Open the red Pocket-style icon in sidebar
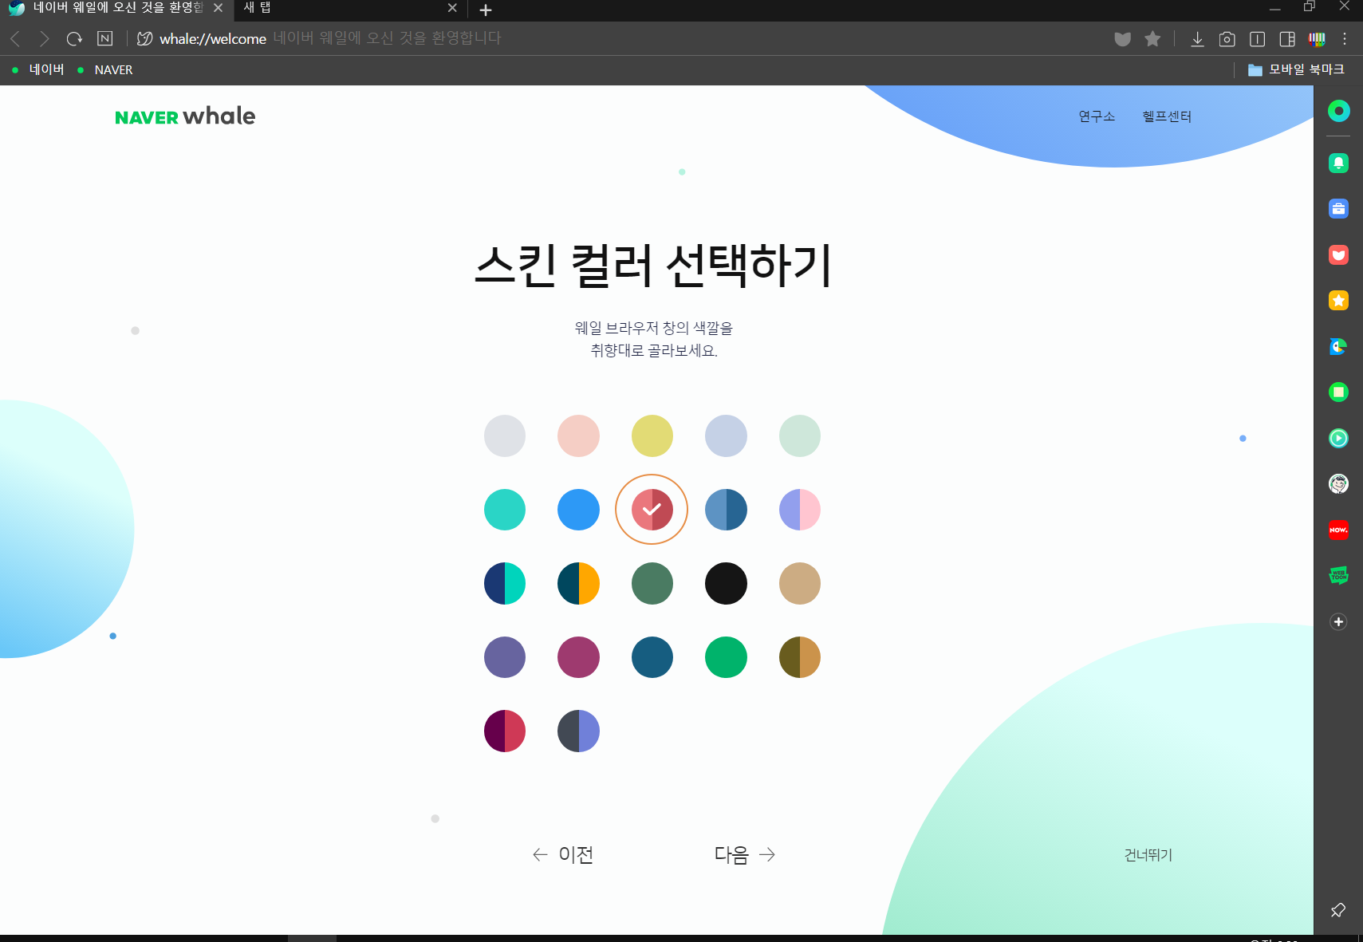This screenshot has width=1363, height=942. click(1338, 254)
